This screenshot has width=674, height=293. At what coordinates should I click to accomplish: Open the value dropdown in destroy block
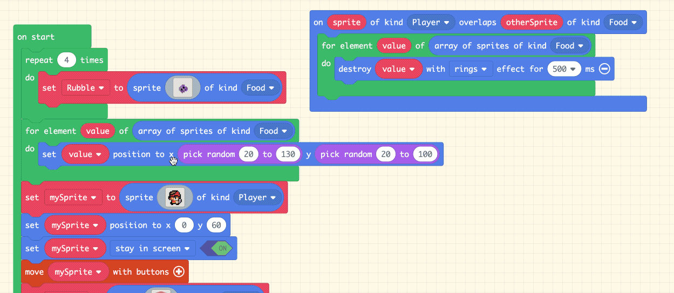398,69
